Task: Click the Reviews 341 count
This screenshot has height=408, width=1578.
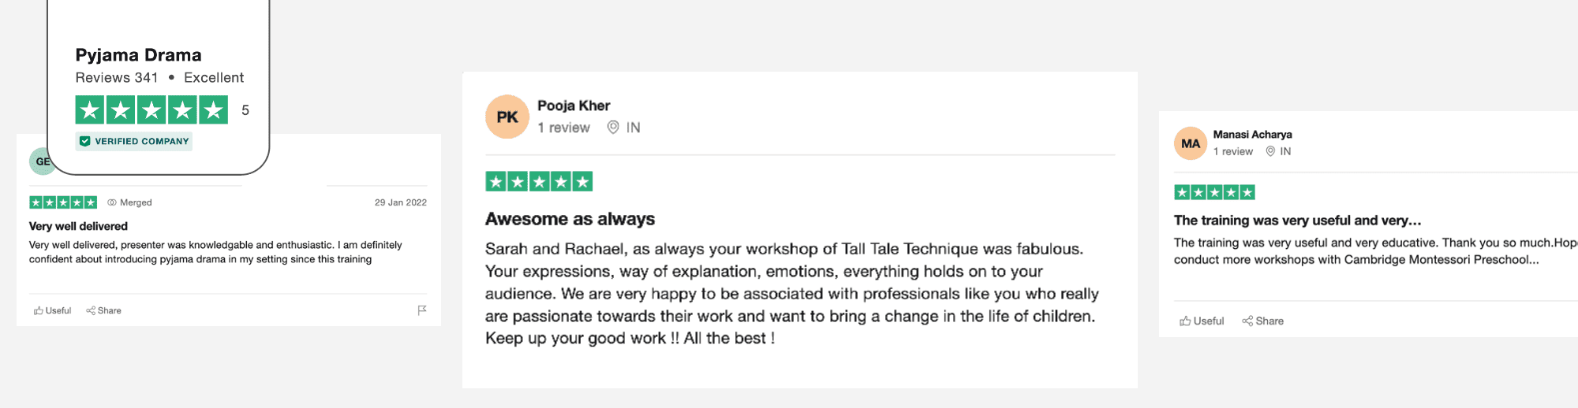Action: tap(117, 77)
